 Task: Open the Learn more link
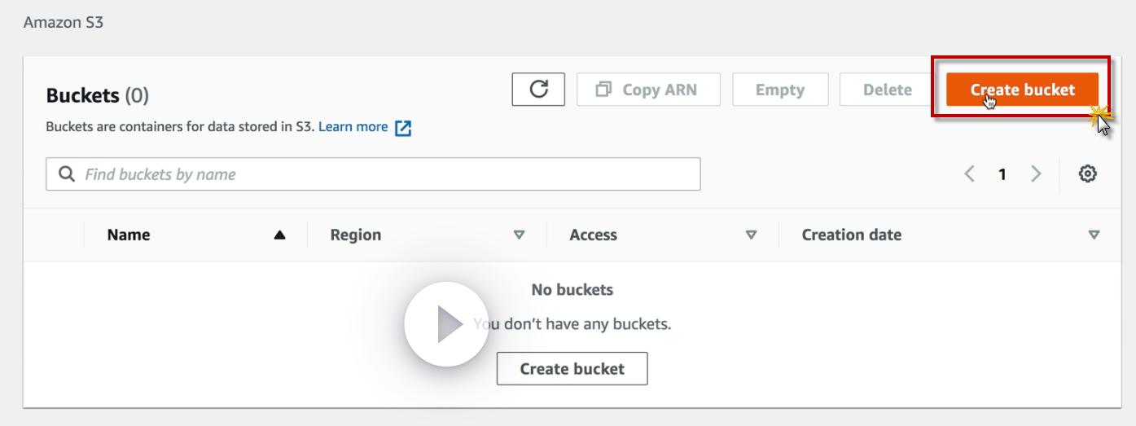coord(353,127)
